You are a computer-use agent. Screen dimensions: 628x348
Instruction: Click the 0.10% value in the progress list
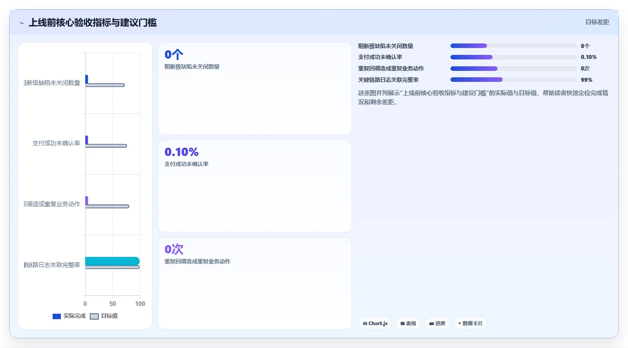[589, 57]
